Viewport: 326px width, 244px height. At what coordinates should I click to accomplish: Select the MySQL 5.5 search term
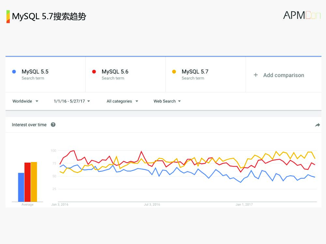tap(35, 72)
